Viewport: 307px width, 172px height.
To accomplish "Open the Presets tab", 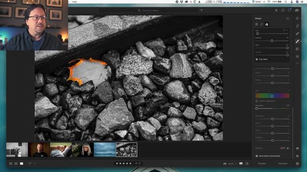I will click(262, 163).
